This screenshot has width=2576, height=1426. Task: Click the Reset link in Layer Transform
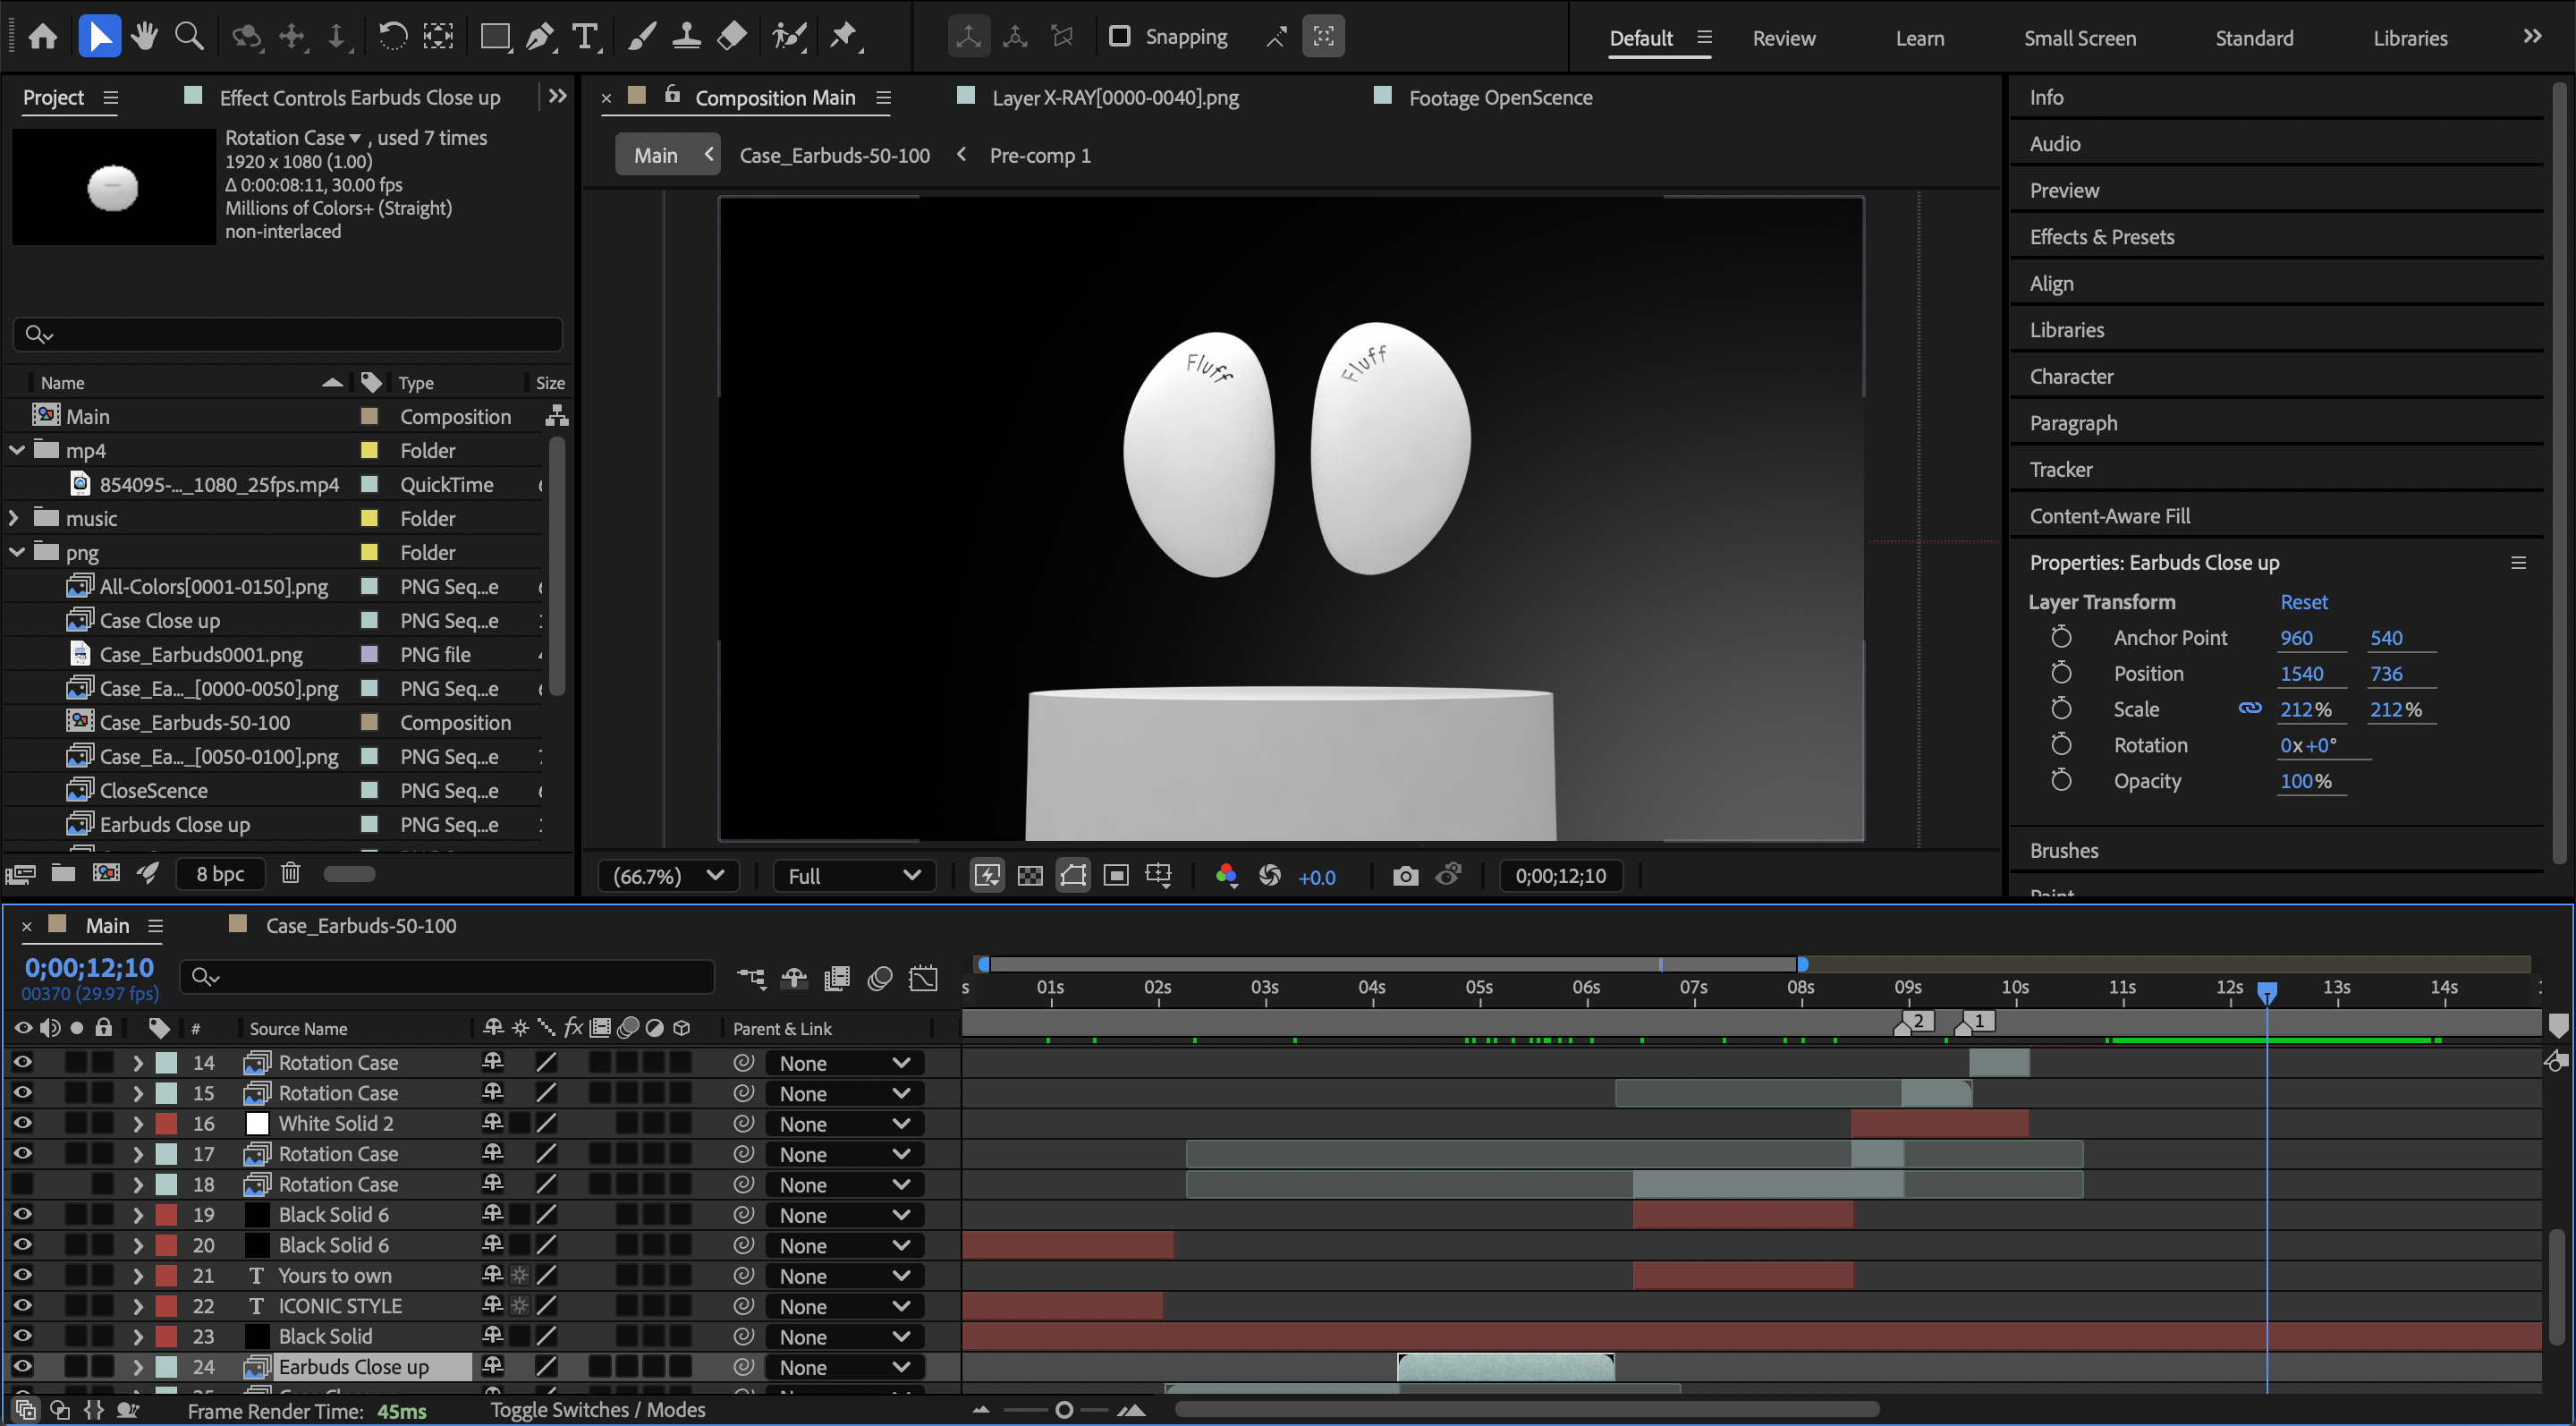[2303, 602]
